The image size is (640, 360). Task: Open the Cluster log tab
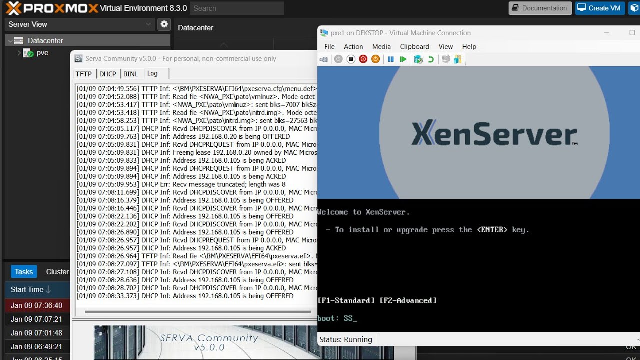[x=57, y=272]
